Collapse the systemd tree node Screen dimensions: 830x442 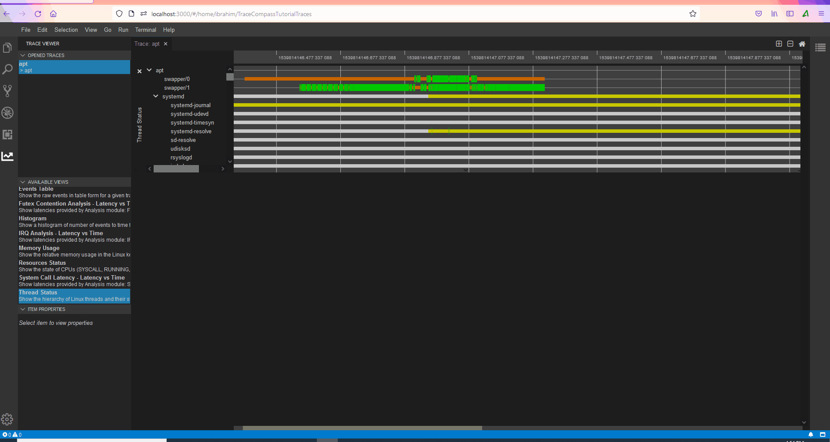click(156, 96)
